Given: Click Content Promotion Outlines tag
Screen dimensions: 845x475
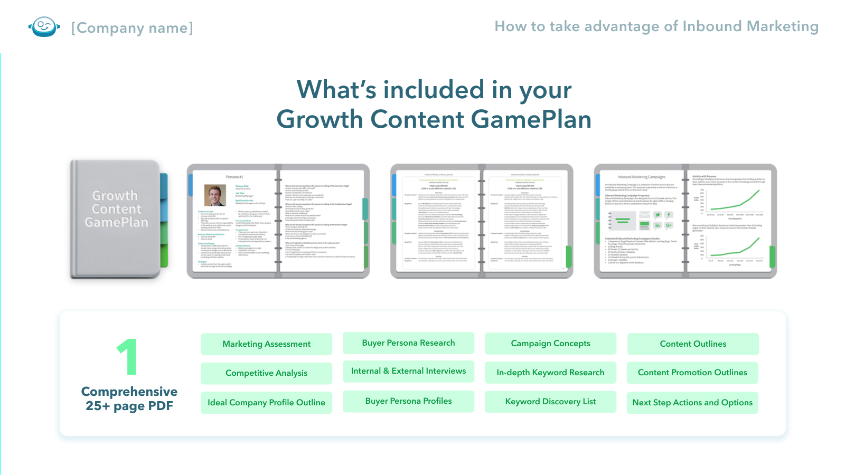Looking at the screenshot, I should (x=692, y=373).
